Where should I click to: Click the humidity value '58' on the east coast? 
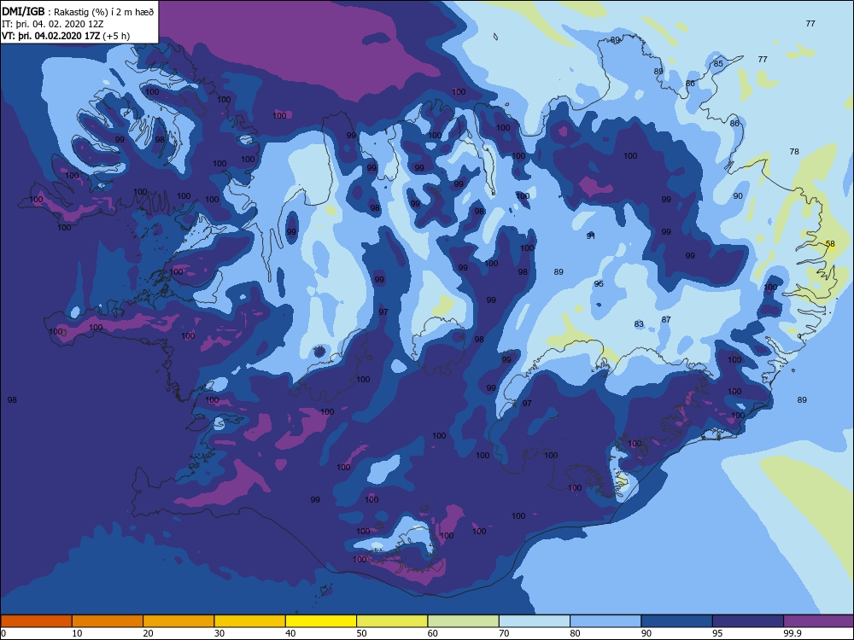tap(830, 244)
